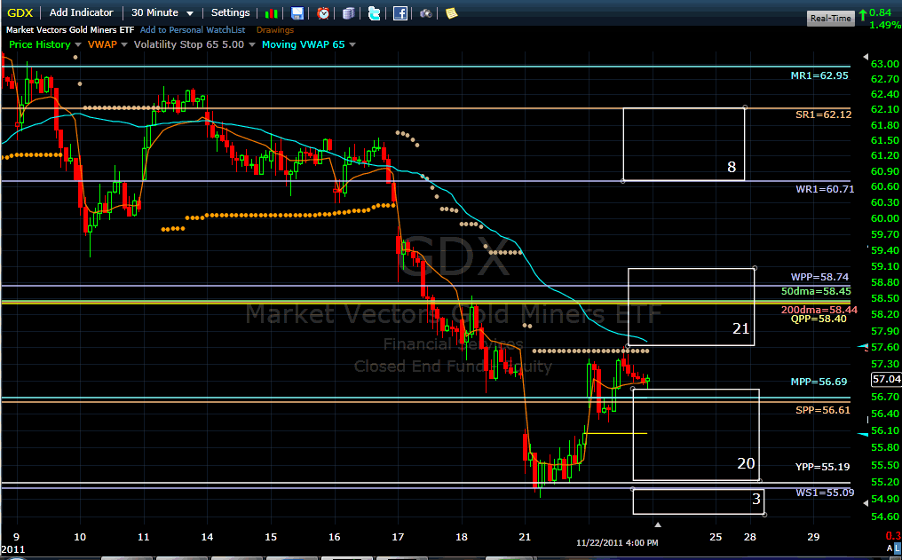Toggle the log scale L button
Image resolution: width=902 pixels, height=560 pixels.
(898, 548)
